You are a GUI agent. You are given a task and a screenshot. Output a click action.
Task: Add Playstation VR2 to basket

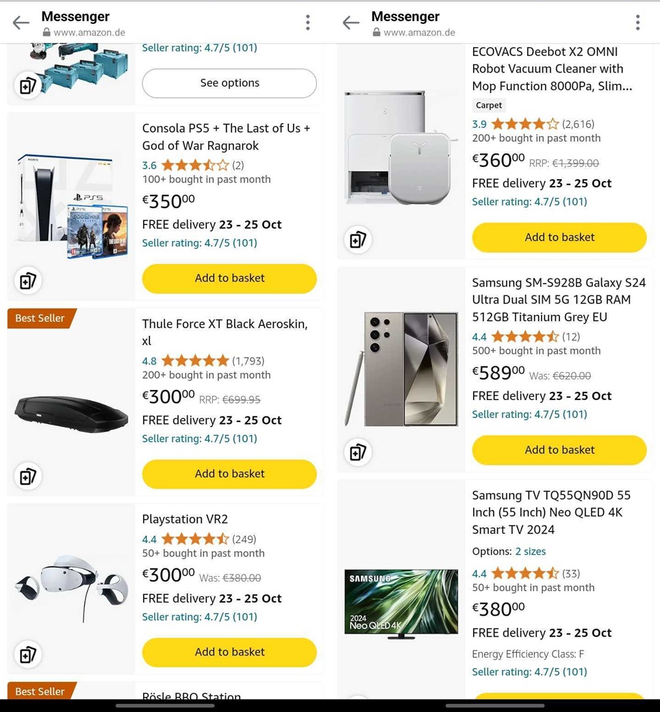229,652
